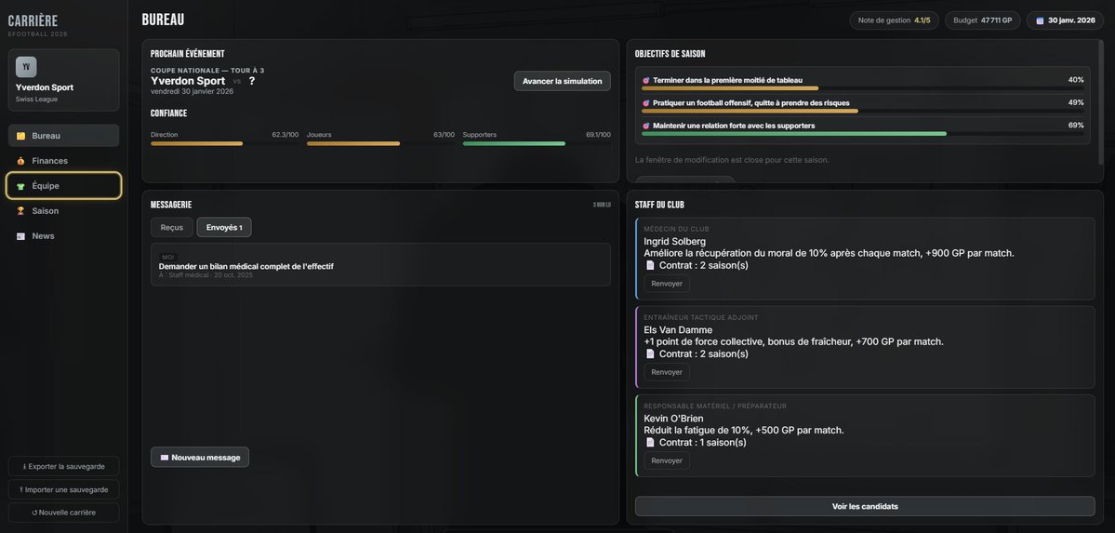Click target icon for supporters relation objective

(x=645, y=126)
